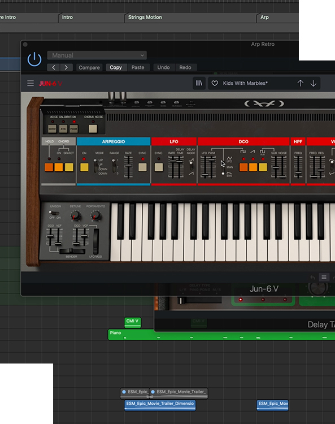
Task: Click the Copy button
Action: tap(116, 67)
